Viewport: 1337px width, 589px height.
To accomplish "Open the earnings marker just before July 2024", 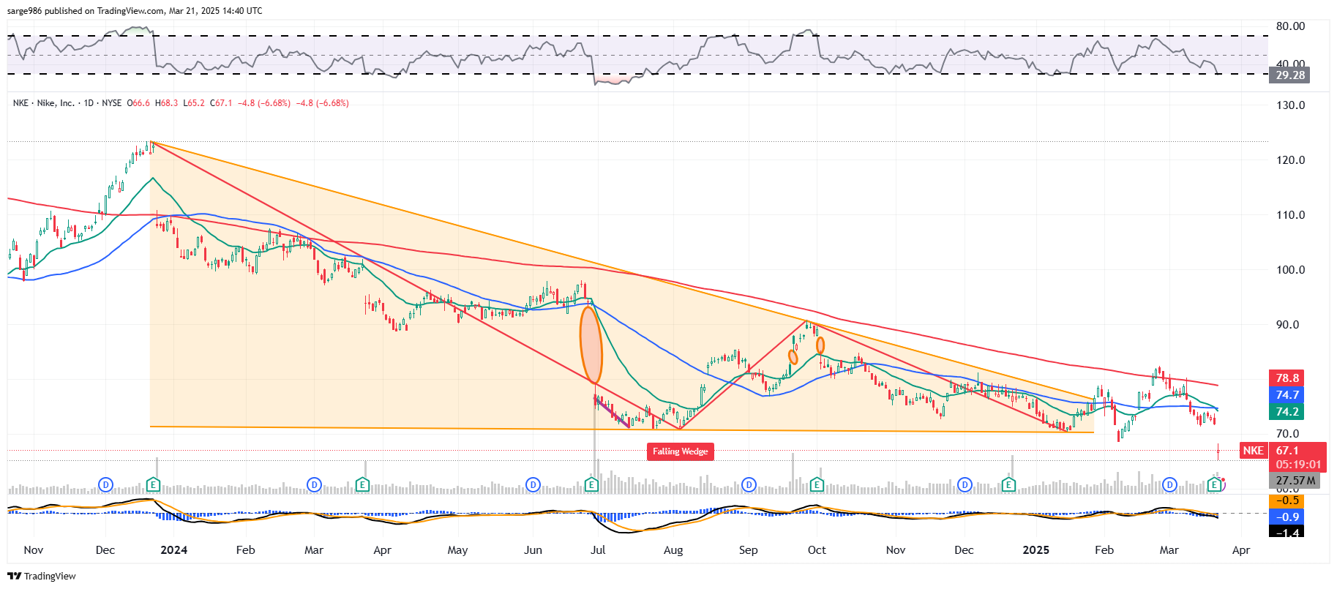I will 591,484.
